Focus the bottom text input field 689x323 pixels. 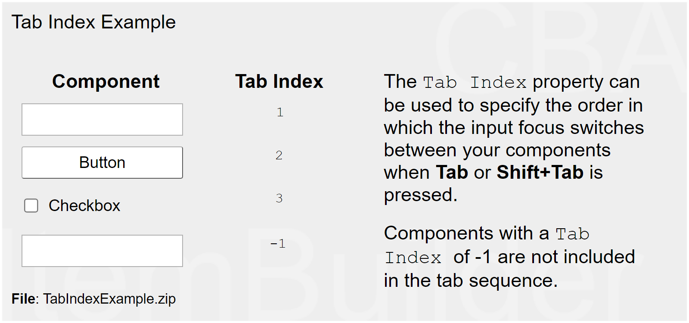[x=102, y=251]
